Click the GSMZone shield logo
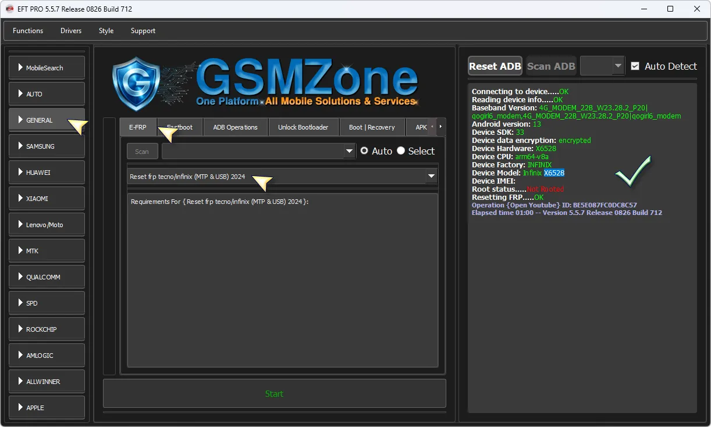The height and width of the screenshot is (427, 711). coord(136,84)
